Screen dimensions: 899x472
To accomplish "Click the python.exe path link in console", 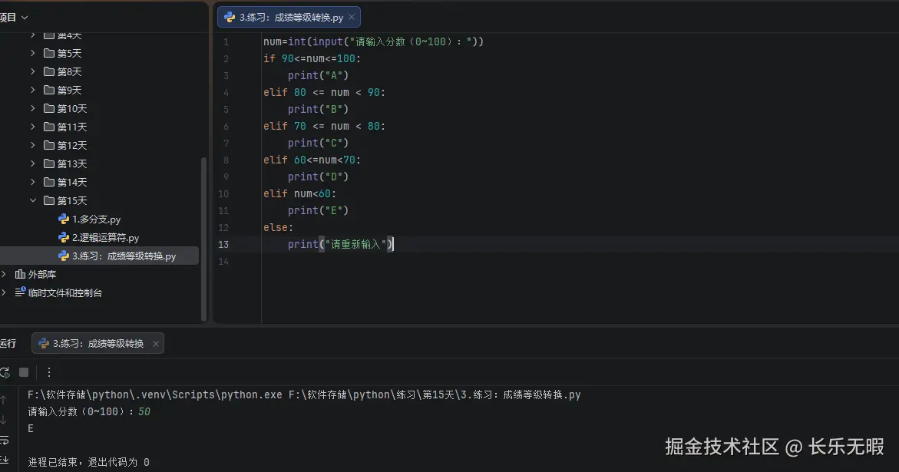I will click(155, 394).
